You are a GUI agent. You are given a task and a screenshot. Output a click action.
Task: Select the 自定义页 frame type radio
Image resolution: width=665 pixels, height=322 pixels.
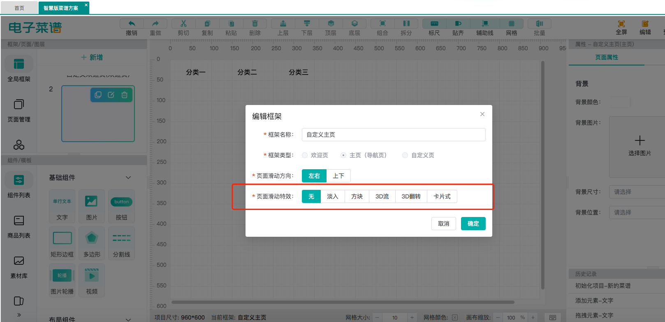click(x=405, y=155)
